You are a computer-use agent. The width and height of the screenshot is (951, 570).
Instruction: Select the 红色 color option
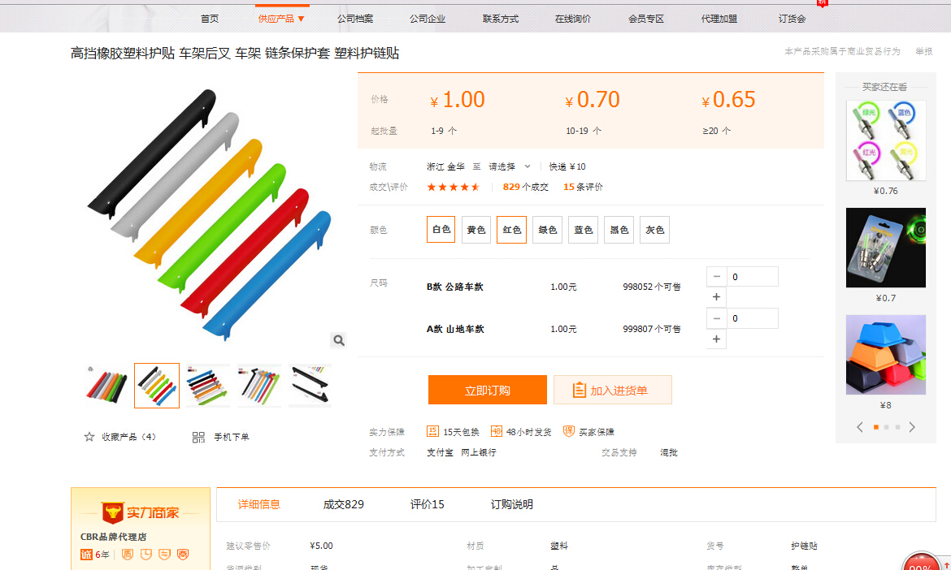pyautogui.click(x=512, y=230)
